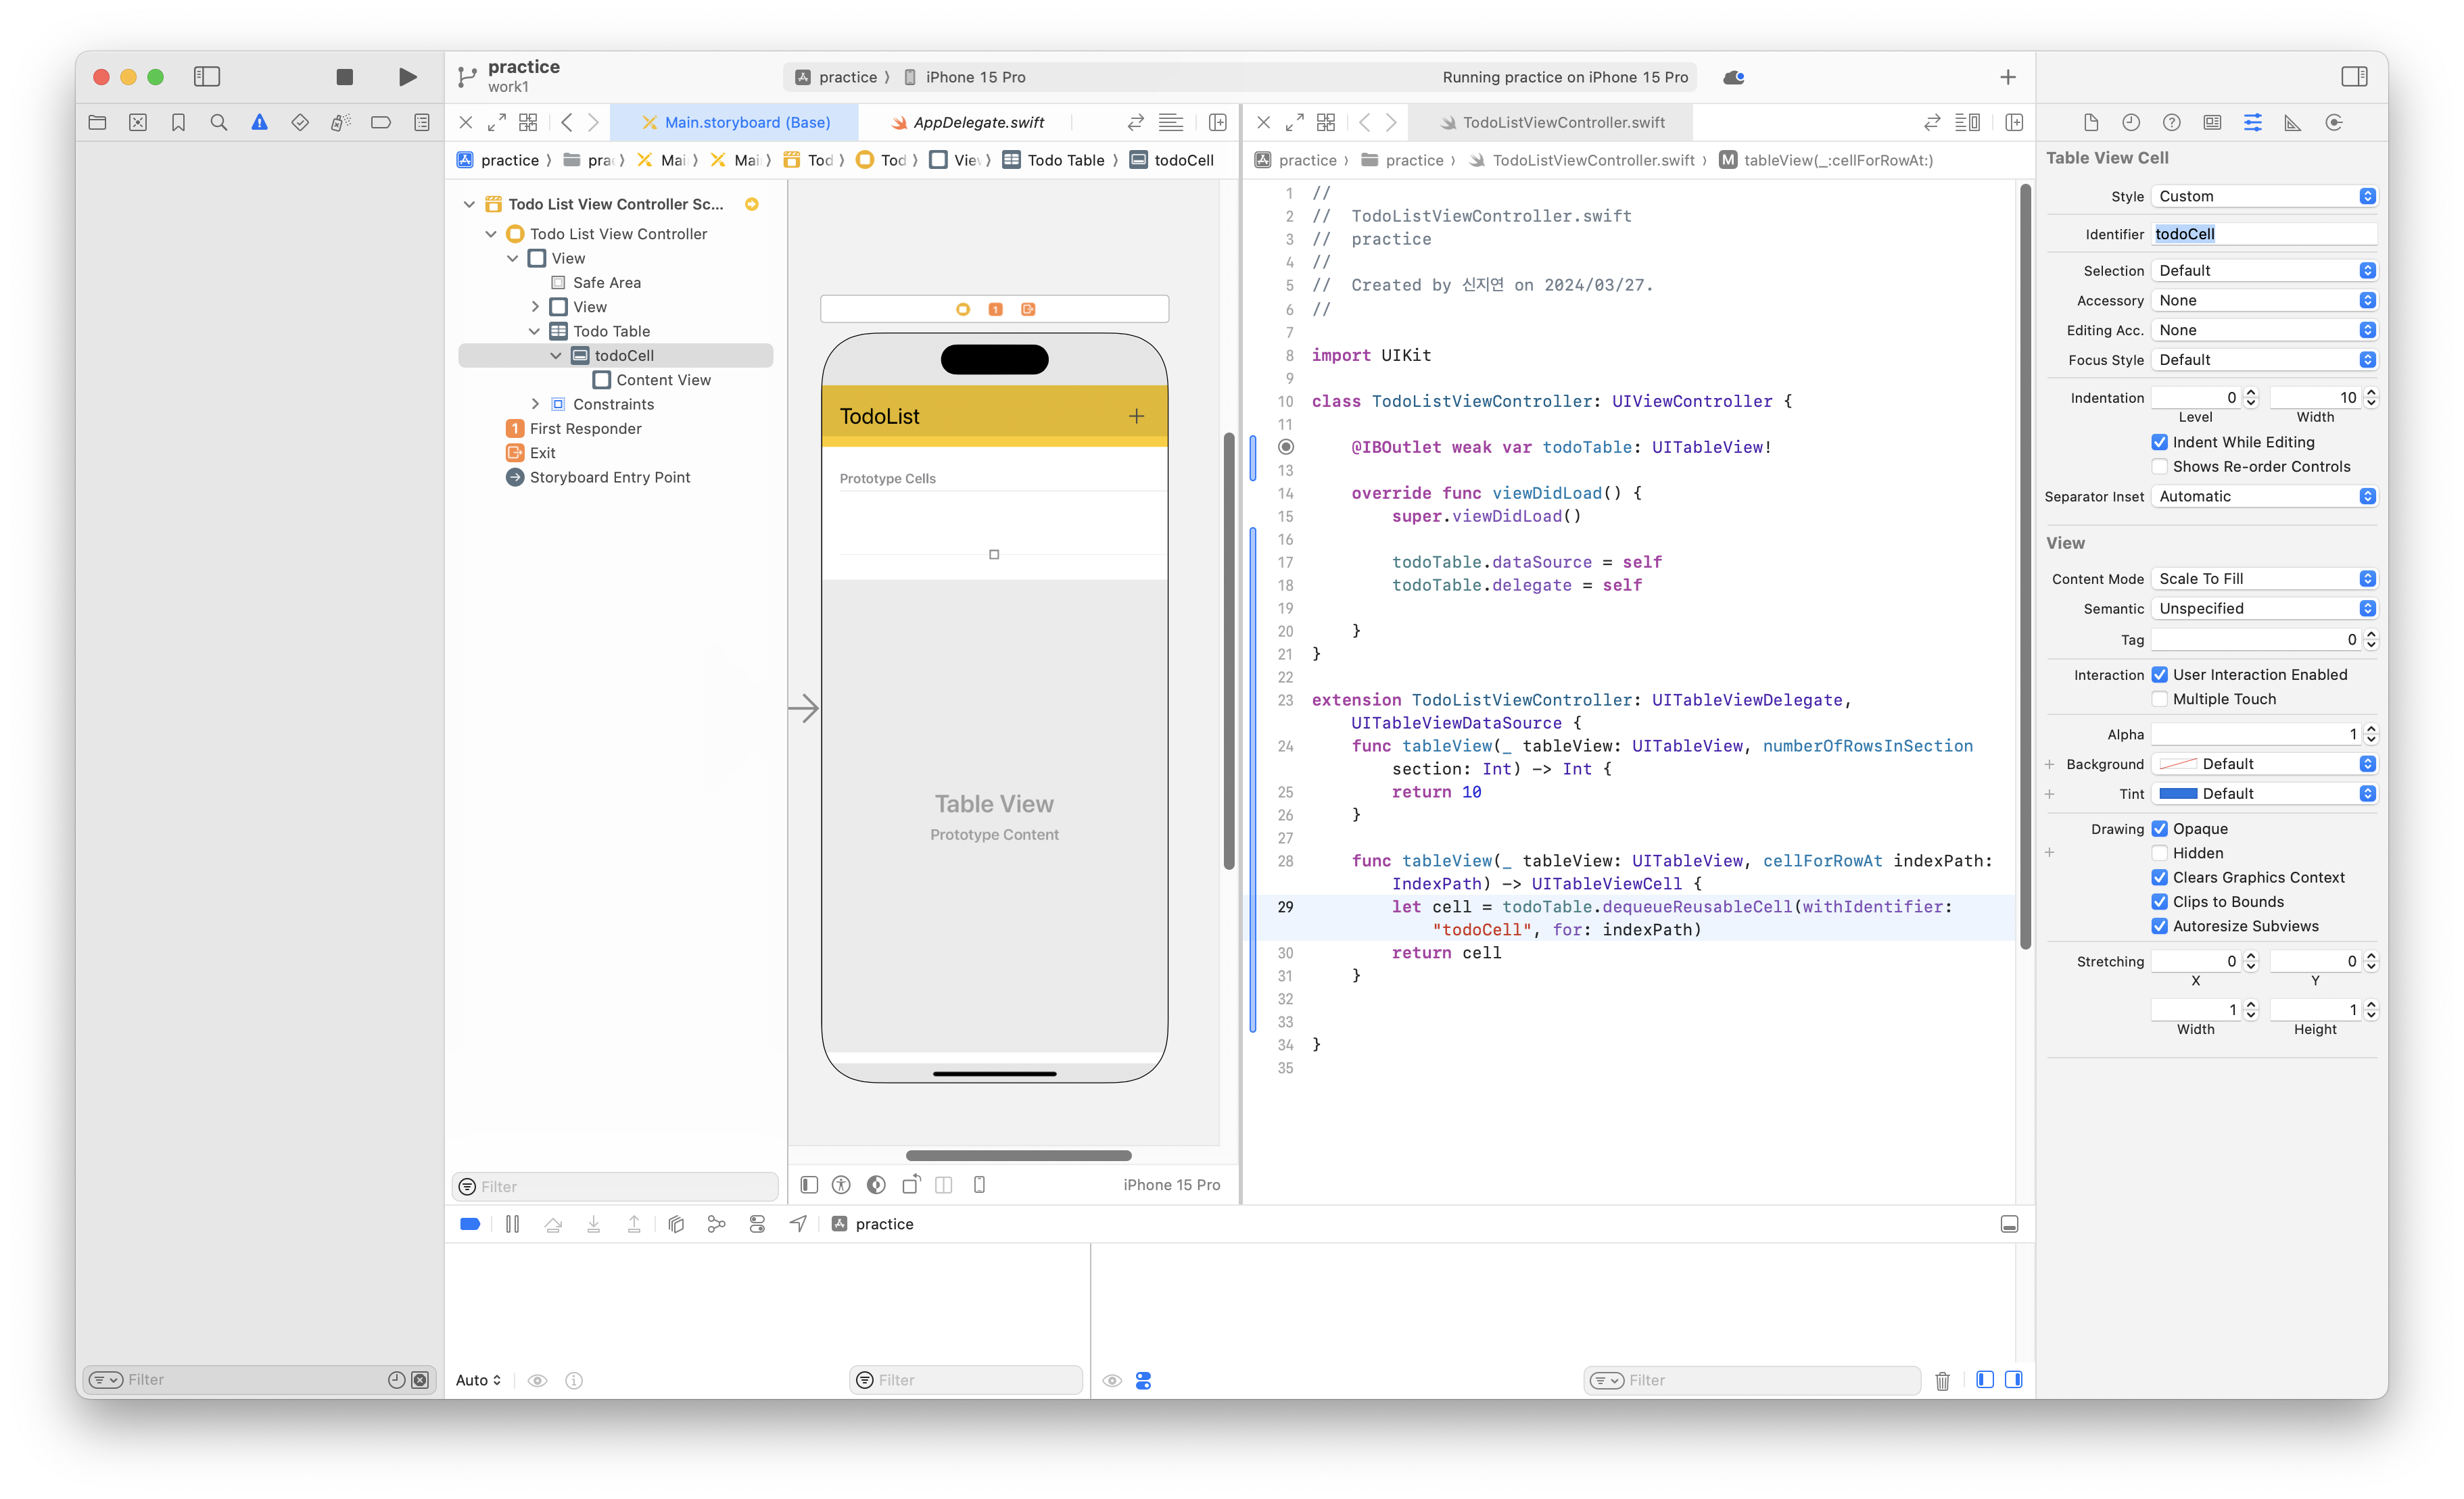
Task: Collapse the Todo Table tree item
Action: click(x=534, y=330)
